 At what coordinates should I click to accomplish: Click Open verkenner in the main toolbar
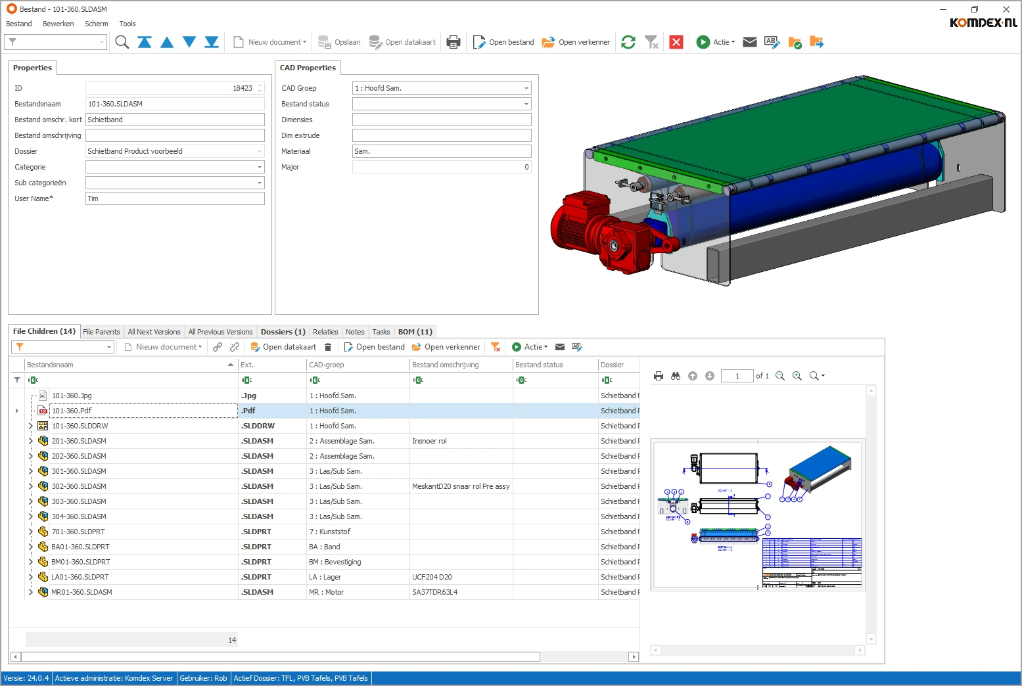pyautogui.click(x=576, y=42)
